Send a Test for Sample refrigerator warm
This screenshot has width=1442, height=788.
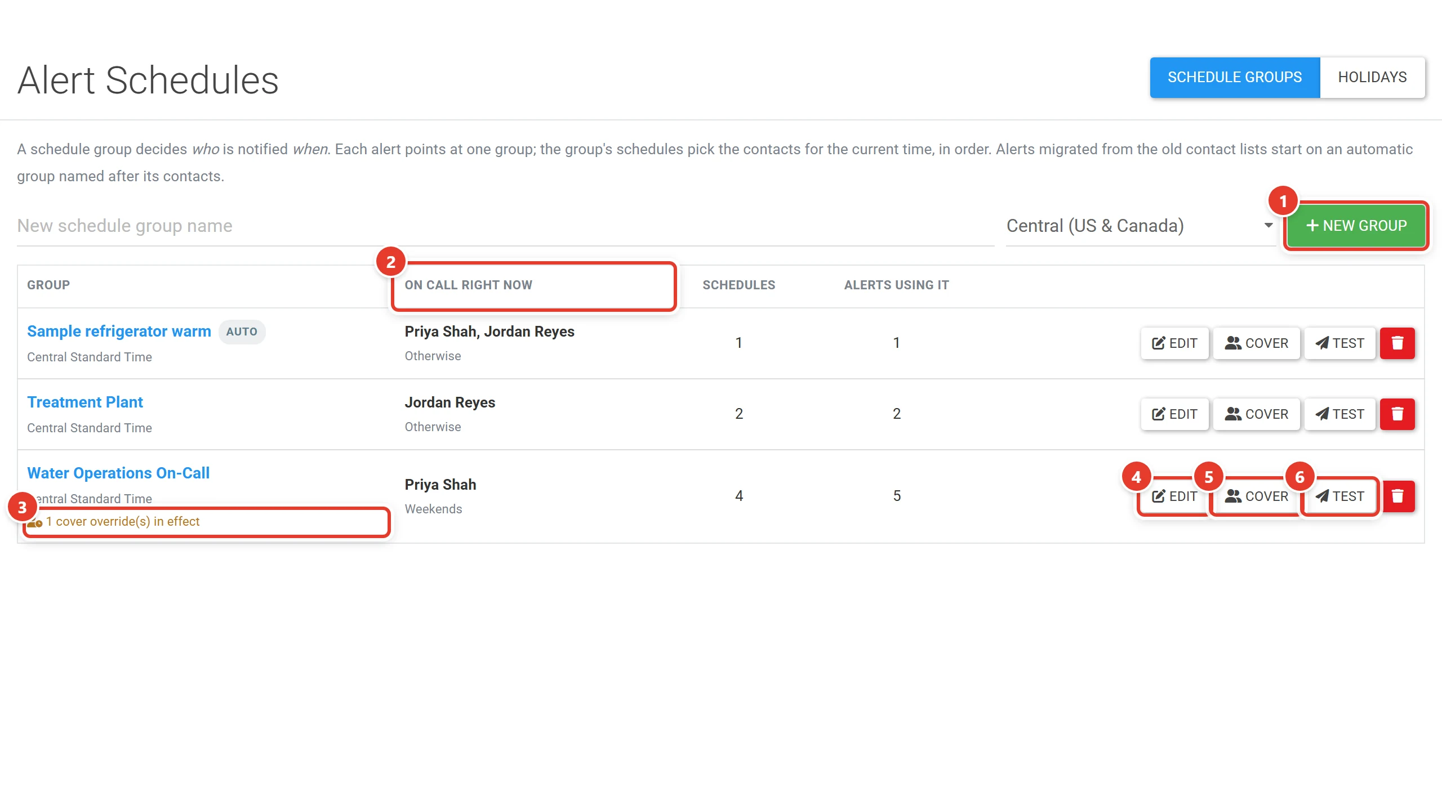1339,343
